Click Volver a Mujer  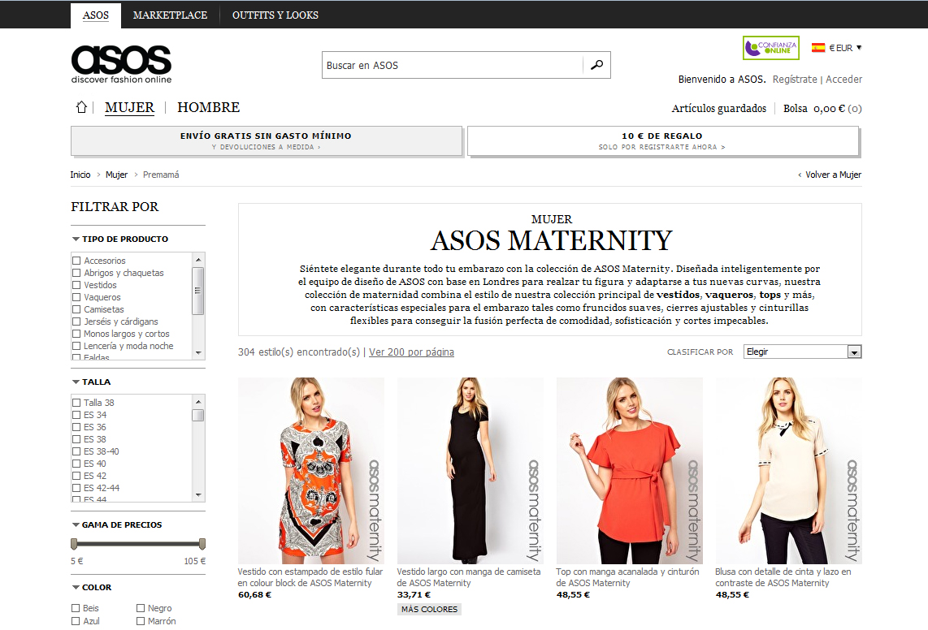(x=829, y=175)
